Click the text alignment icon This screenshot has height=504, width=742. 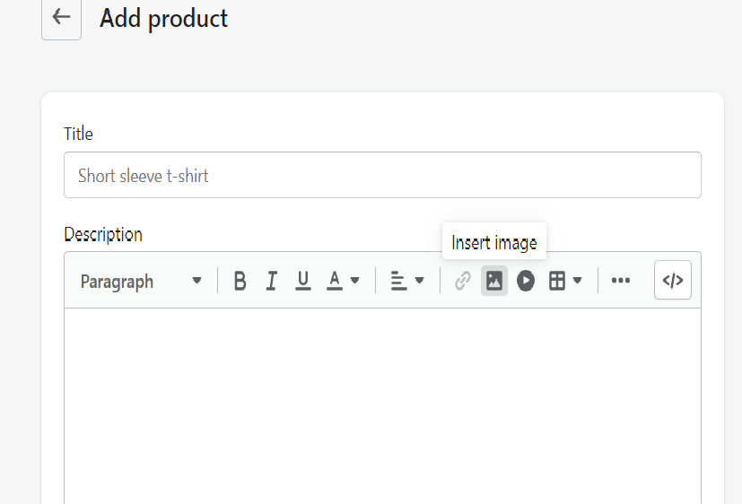[398, 282]
